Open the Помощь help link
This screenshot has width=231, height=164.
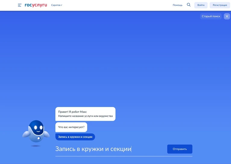point(177,5)
